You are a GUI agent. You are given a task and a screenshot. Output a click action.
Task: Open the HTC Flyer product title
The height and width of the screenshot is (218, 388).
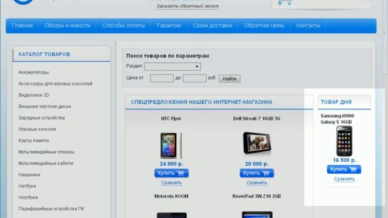point(171,119)
